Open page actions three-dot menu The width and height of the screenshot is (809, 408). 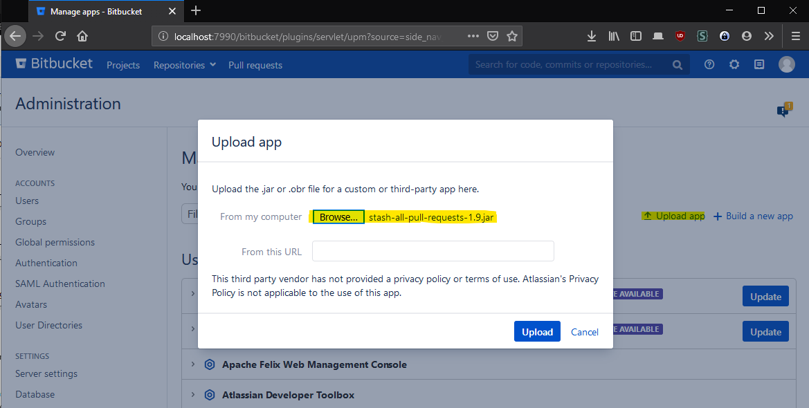pos(473,35)
